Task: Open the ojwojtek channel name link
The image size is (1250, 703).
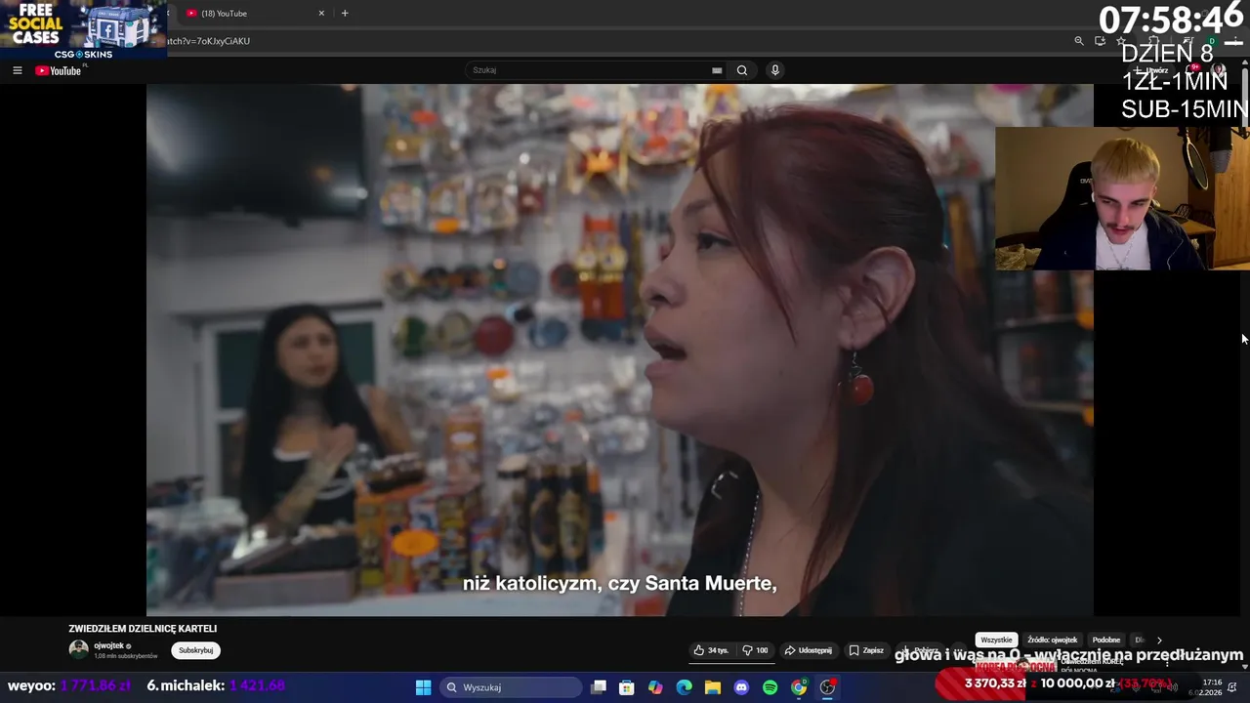Action: pyautogui.click(x=109, y=645)
